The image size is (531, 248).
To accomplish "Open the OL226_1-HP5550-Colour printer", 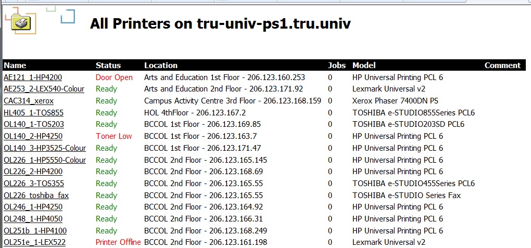I will (x=45, y=160).
